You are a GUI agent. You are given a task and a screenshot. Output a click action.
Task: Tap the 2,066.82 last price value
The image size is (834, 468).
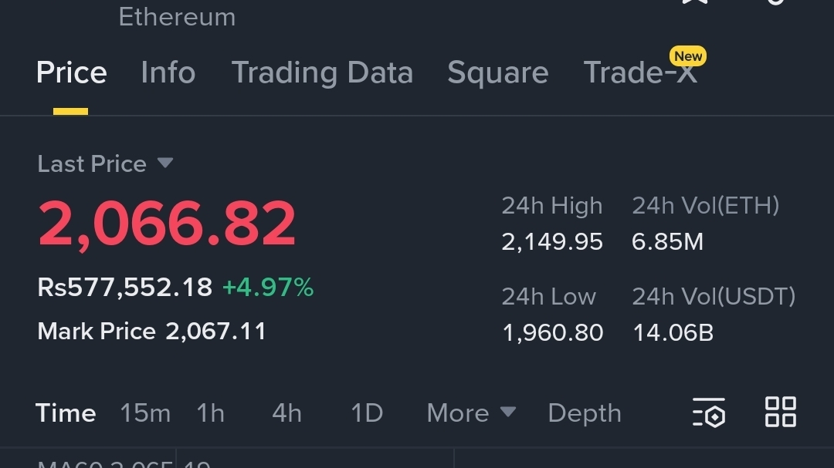click(x=167, y=224)
